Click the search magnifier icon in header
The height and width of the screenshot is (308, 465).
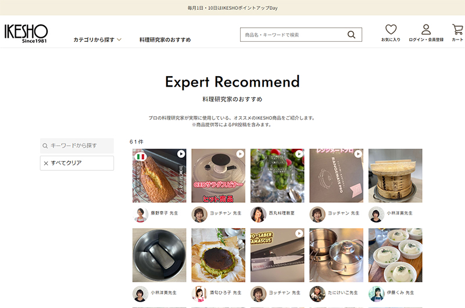click(352, 35)
